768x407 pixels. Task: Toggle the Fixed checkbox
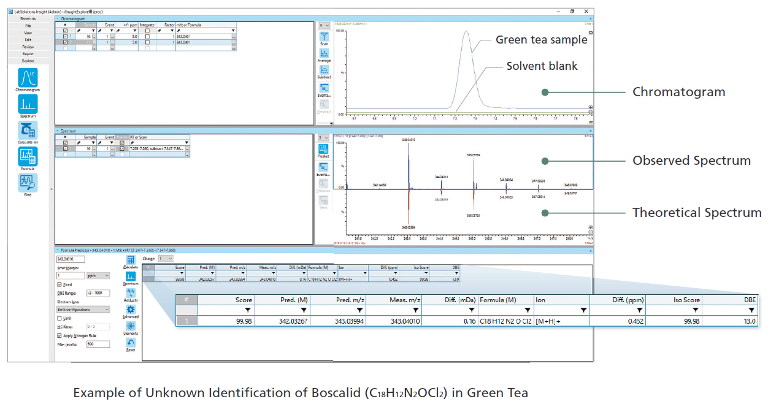(60, 284)
